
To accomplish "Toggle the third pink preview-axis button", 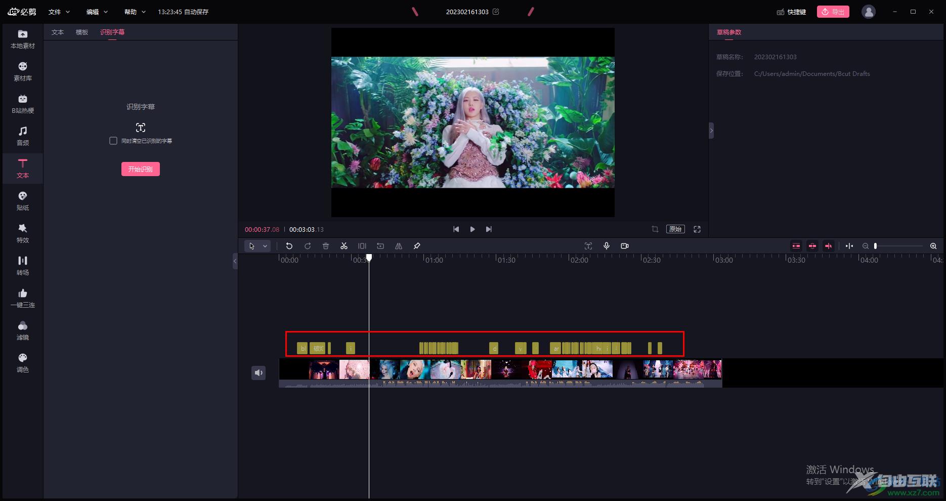I will (829, 246).
